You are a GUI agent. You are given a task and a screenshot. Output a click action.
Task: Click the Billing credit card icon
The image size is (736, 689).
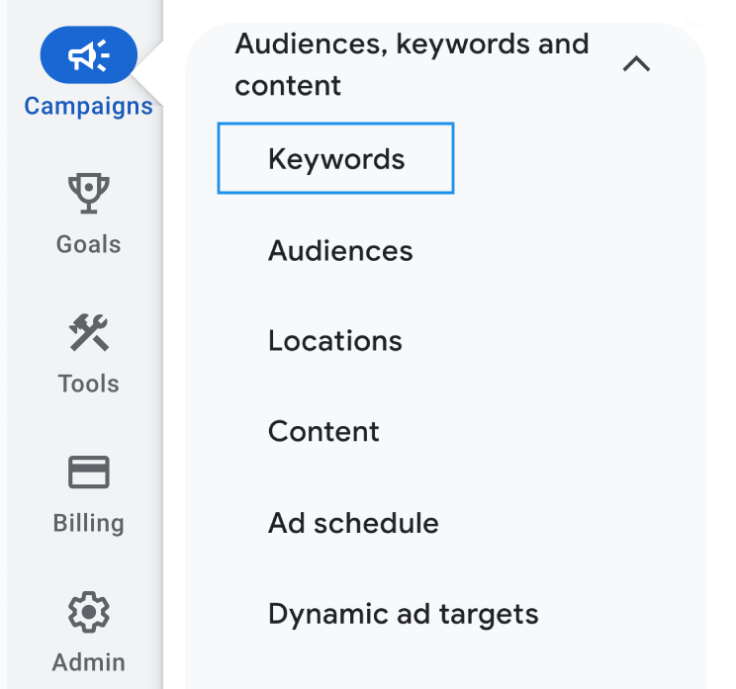click(88, 473)
